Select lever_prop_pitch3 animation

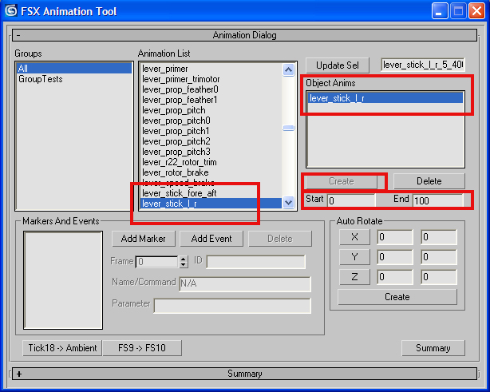pos(211,152)
